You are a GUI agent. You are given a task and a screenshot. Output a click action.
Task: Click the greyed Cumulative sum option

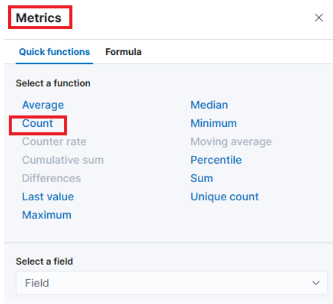63,160
